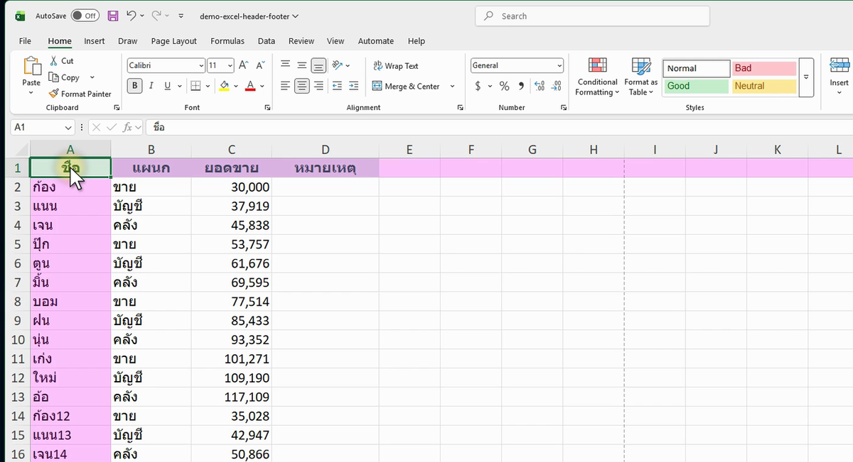Screen dimensions: 853x462
Task: Expand the Format as Table menu
Action: (641, 77)
